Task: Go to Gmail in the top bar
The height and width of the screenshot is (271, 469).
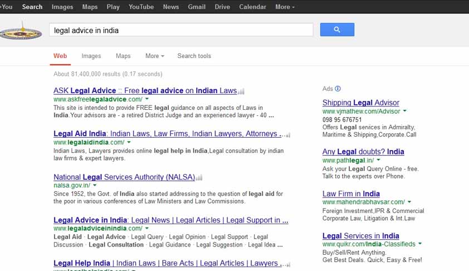Action: click(x=197, y=7)
